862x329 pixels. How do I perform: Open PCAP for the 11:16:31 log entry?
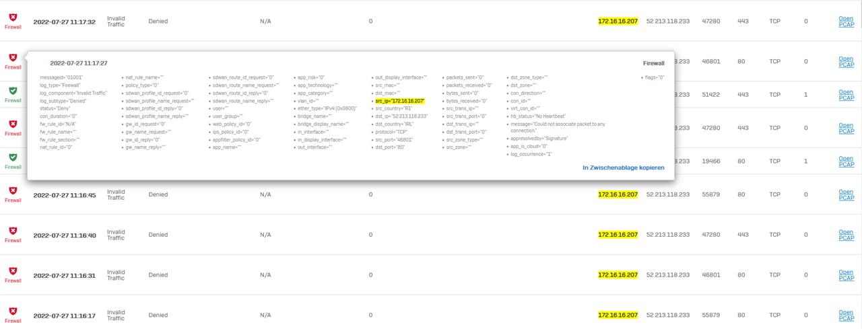pyautogui.click(x=846, y=275)
